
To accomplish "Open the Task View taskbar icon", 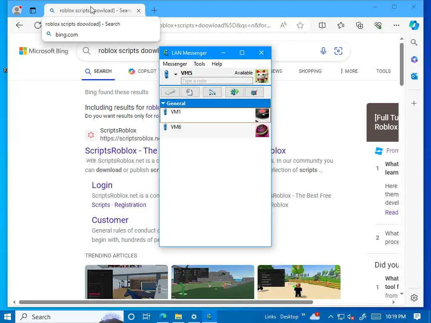I will [x=146, y=317].
